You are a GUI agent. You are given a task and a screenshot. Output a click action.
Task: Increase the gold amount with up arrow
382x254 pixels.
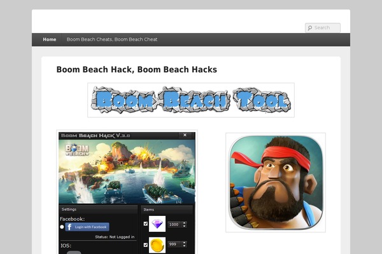[x=185, y=243]
